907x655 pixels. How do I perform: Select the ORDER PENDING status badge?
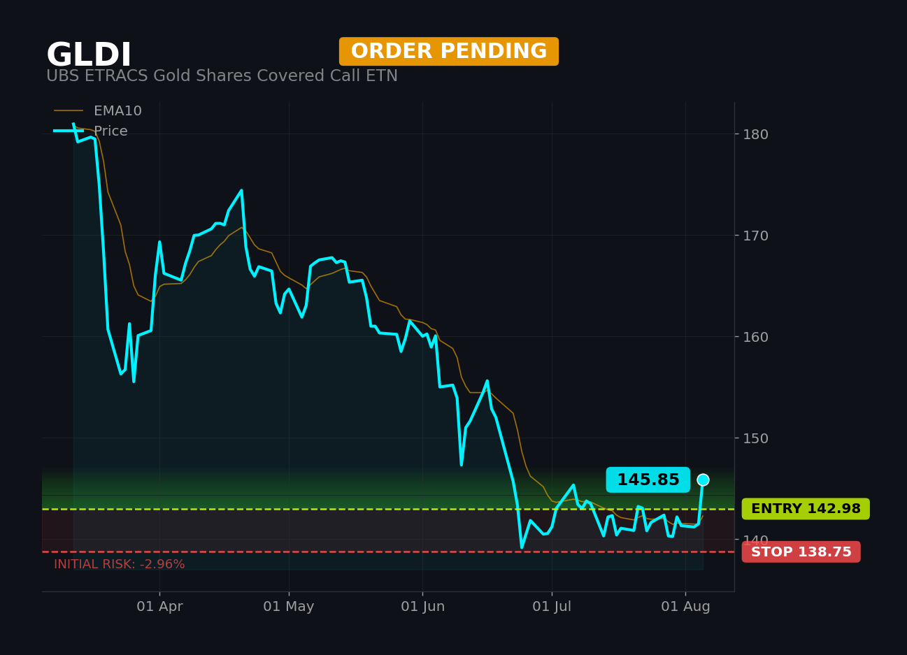coord(449,52)
